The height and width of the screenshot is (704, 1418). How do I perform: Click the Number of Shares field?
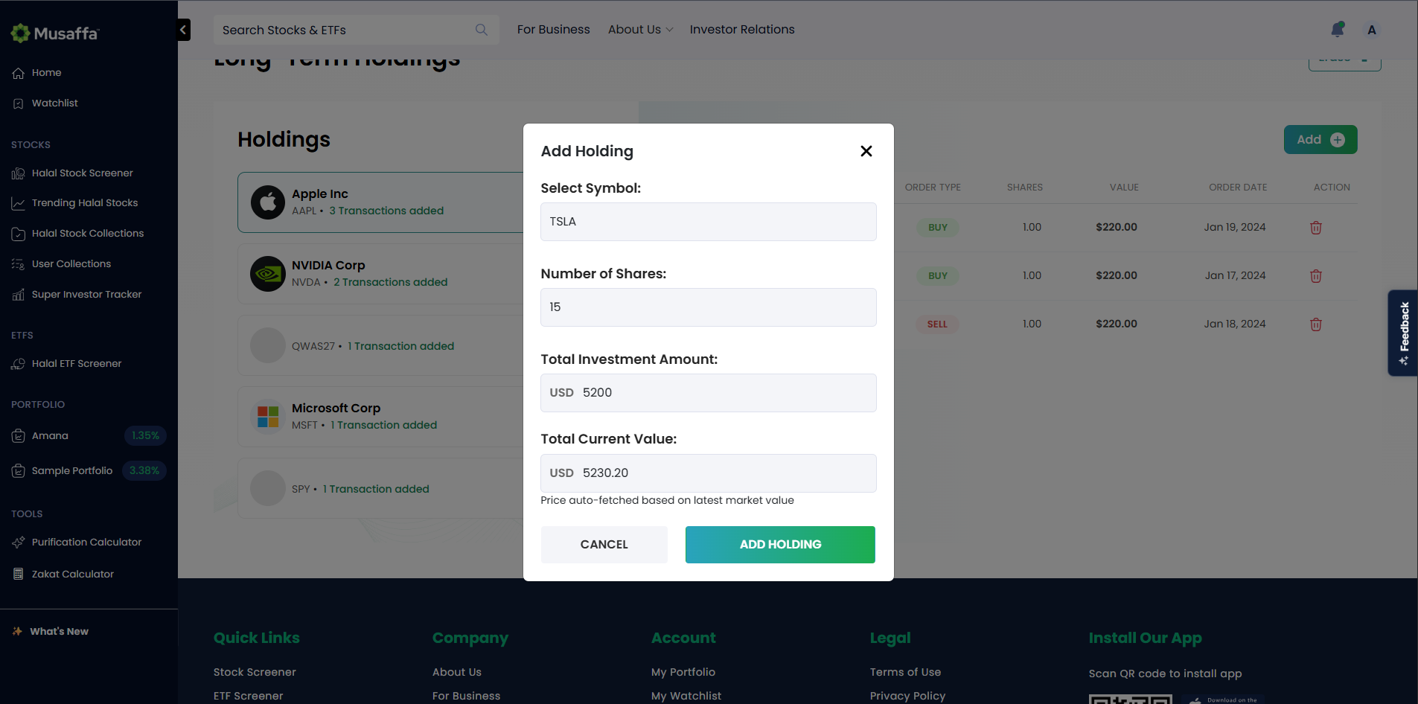(709, 307)
